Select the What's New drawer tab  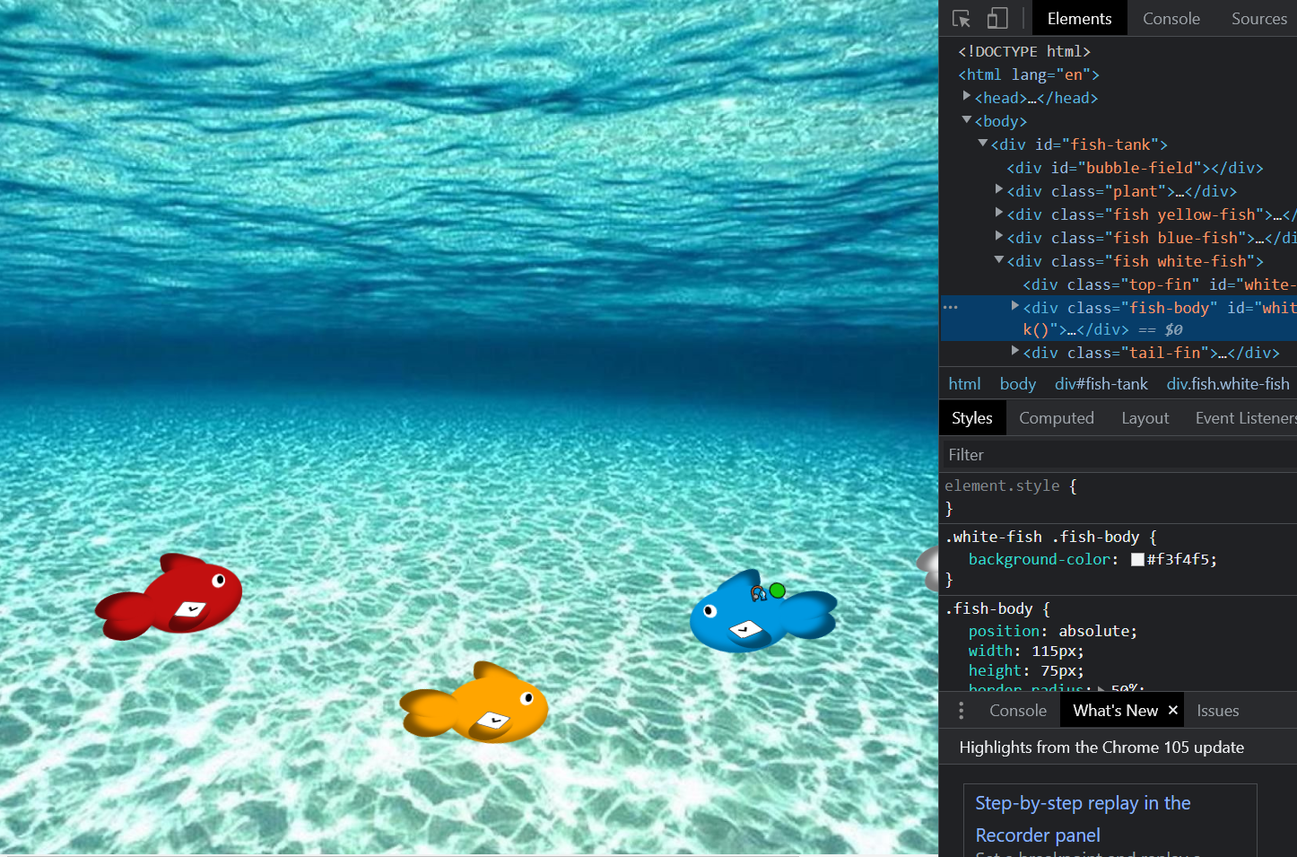coord(1115,711)
